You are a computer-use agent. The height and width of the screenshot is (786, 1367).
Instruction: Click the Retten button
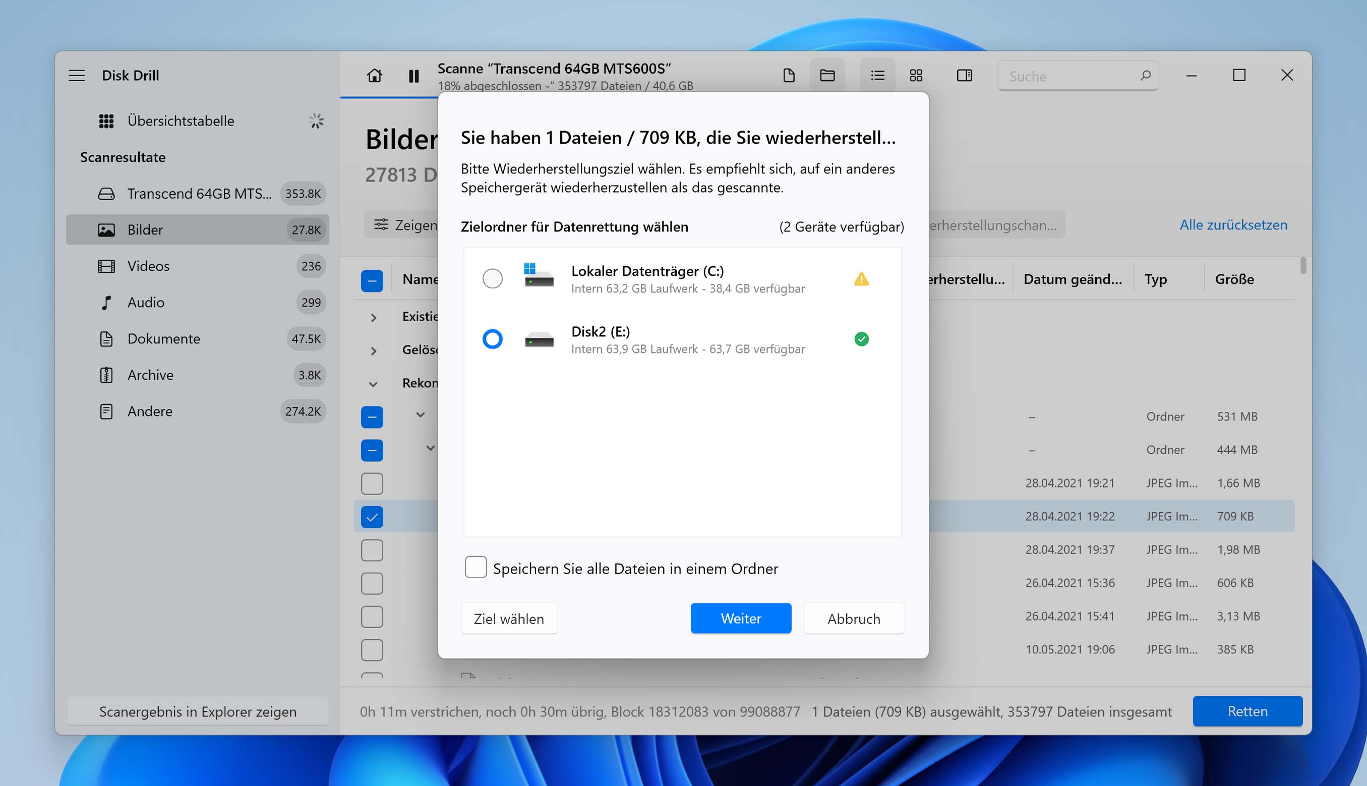coord(1247,711)
